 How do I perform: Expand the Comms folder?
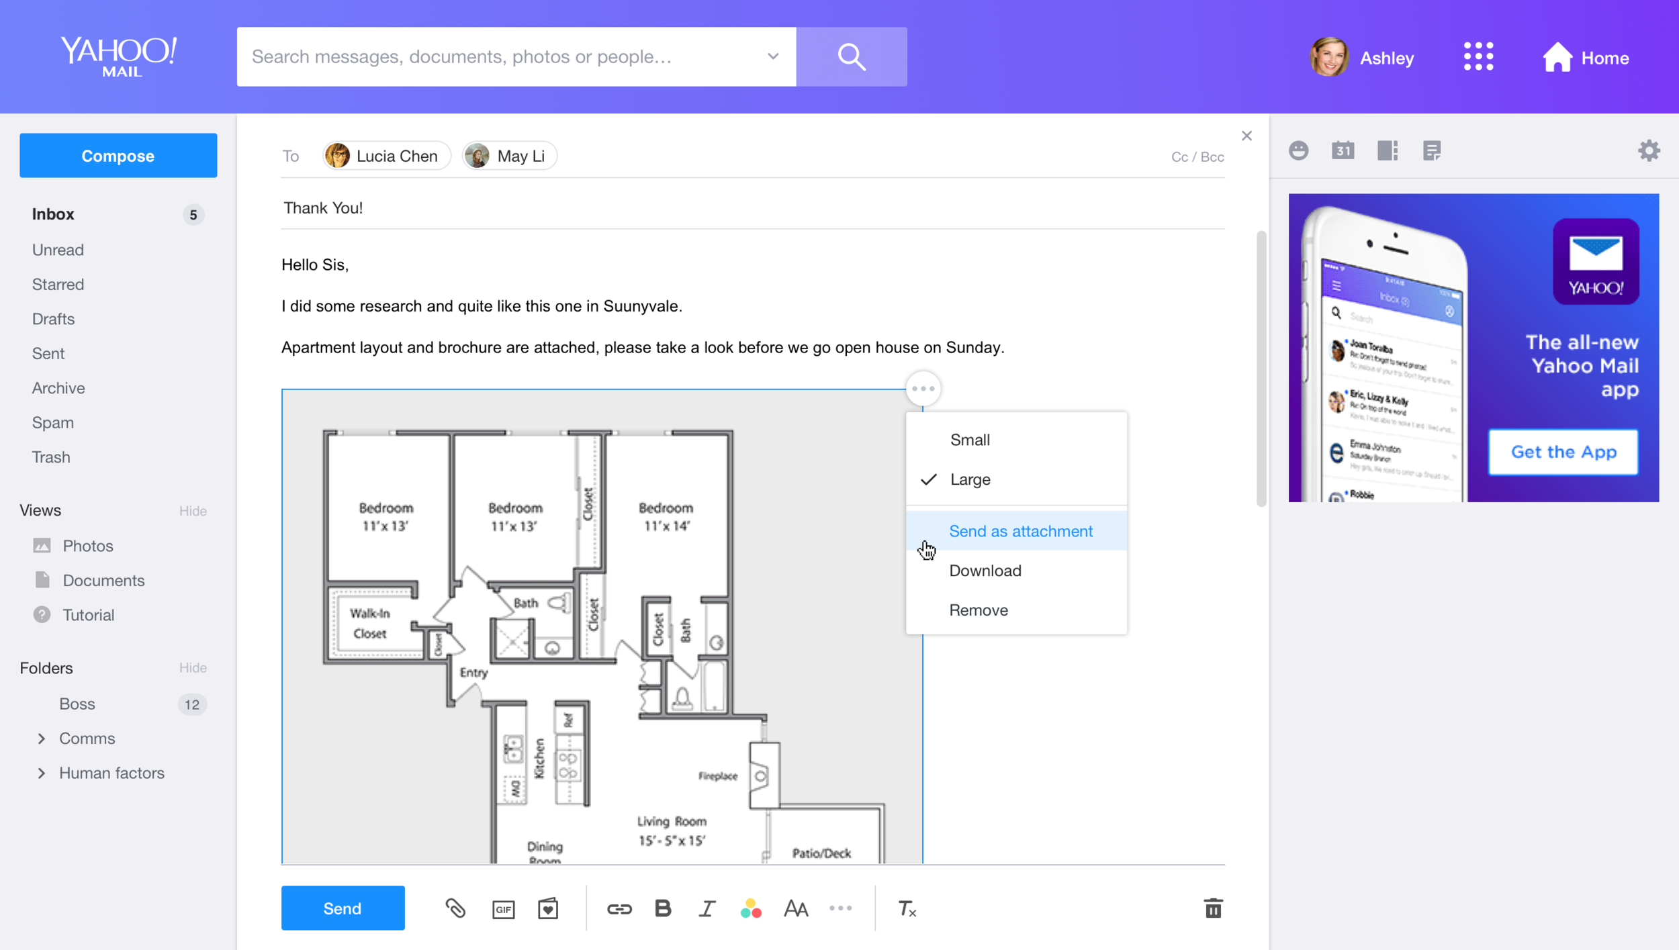click(x=42, y=739)
